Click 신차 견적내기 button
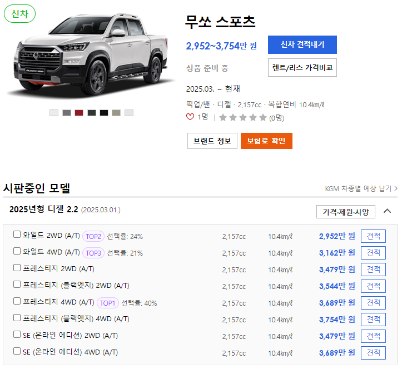 click(302, 44)
